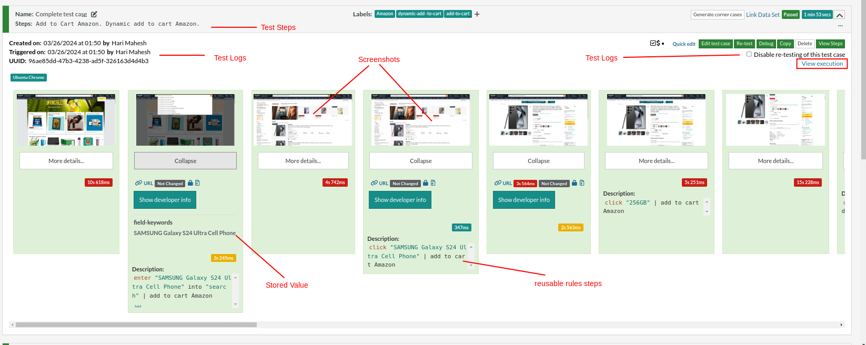
Task: Click the edit test case name pencil icon
Action: pos(94,14)
